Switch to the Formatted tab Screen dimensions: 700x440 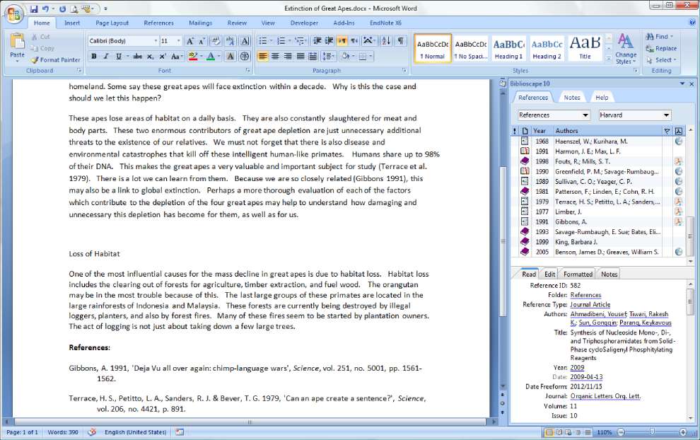click(x=578, y=274)
